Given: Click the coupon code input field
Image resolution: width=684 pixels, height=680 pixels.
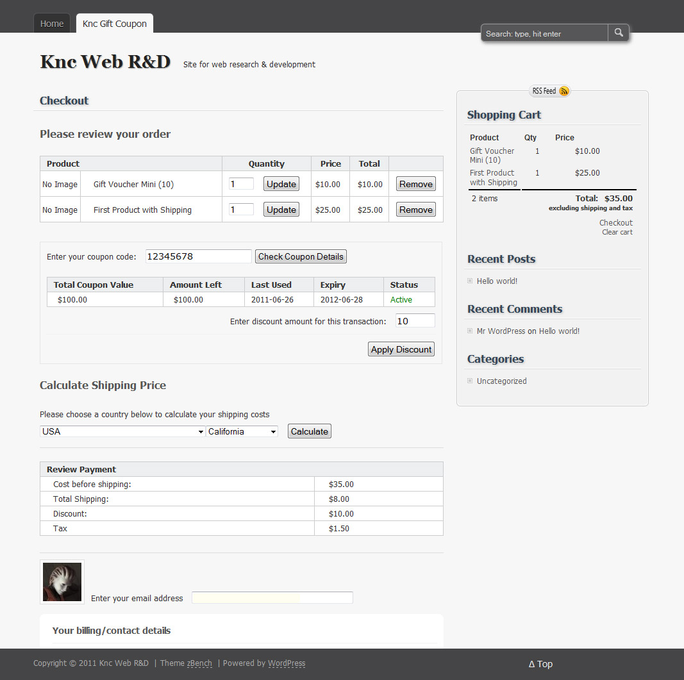Looking at the screenshot, I should (199, 256).
